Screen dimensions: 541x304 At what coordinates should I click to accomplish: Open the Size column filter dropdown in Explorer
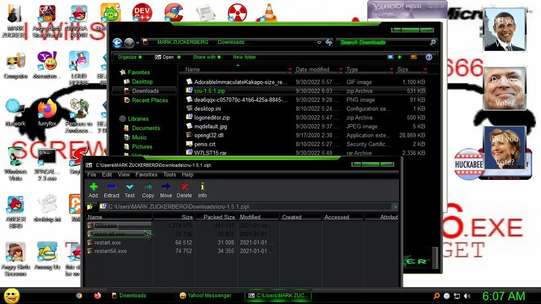425,69
